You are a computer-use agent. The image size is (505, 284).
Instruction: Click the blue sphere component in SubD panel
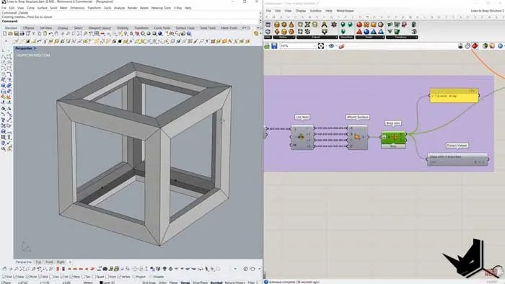366,32
